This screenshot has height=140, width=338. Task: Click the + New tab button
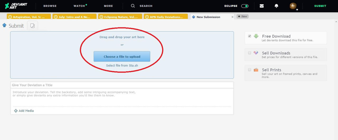pyautogui.click(x=242, y=16)
